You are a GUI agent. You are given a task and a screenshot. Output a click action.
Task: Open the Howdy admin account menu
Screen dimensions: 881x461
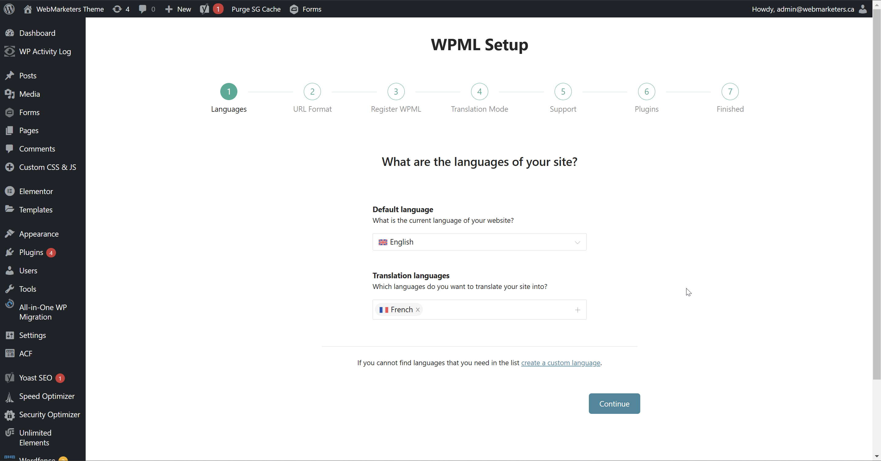click(x=803, y=9)
